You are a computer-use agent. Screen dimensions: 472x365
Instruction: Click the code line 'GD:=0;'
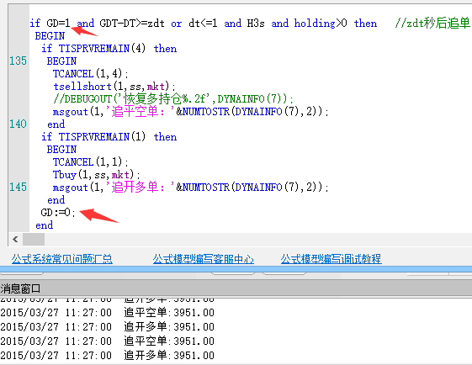pyautogui.click(x=58, y=213)
